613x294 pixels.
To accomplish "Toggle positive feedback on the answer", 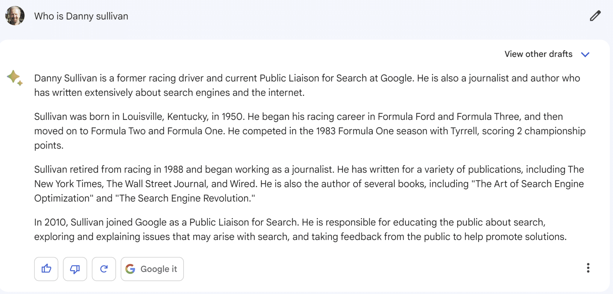I will pos(46,269).
